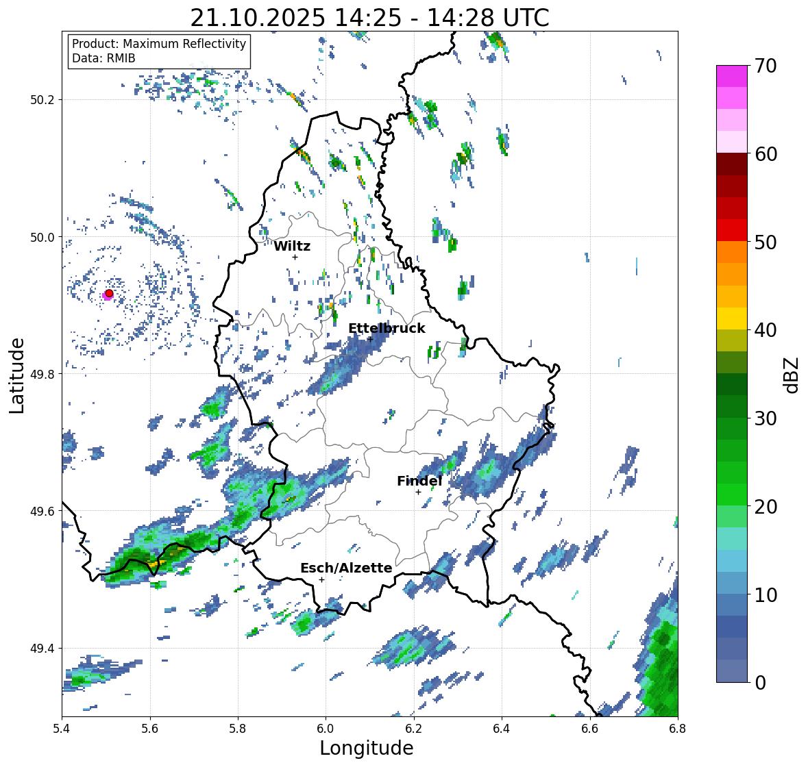Click the Wiltz city label
Screen dimensions: 808x765
[292, 246]
